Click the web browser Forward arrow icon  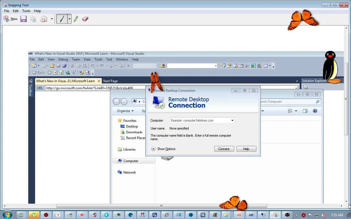coord(49,73)
